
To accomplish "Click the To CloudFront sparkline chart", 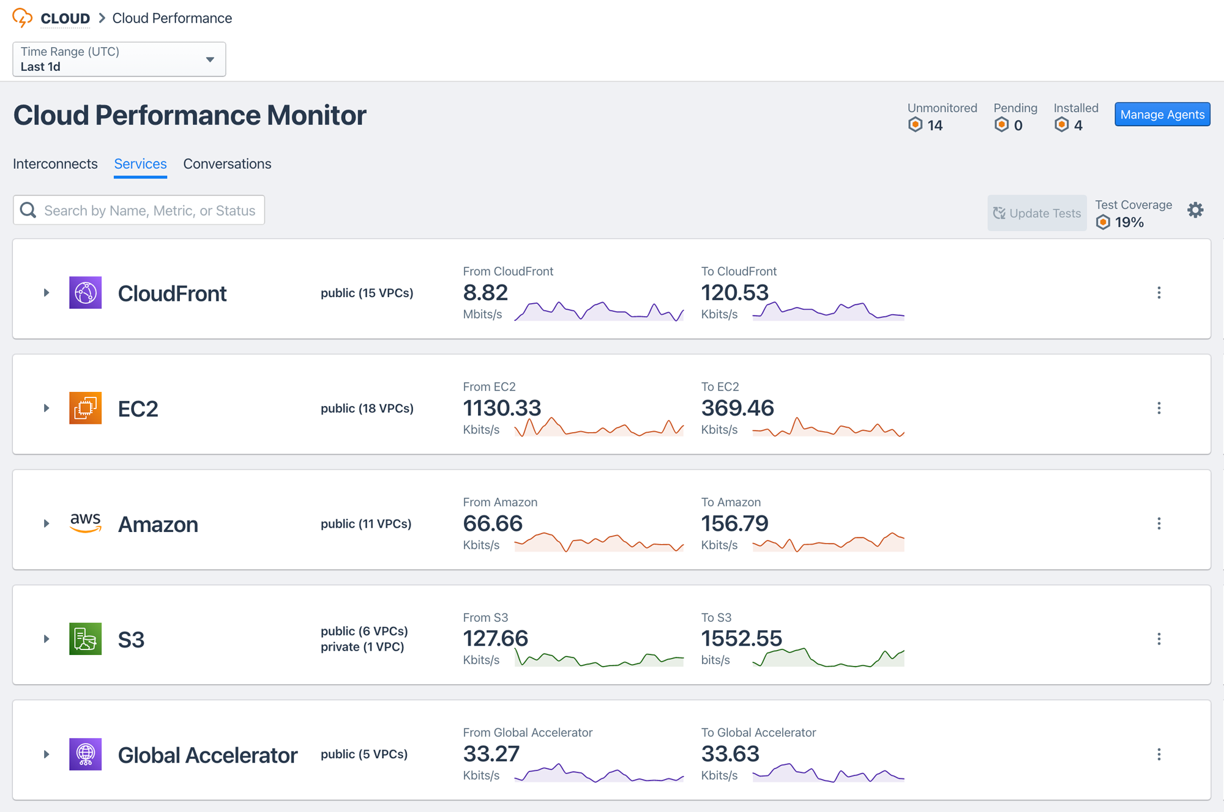I will (829, 311).
